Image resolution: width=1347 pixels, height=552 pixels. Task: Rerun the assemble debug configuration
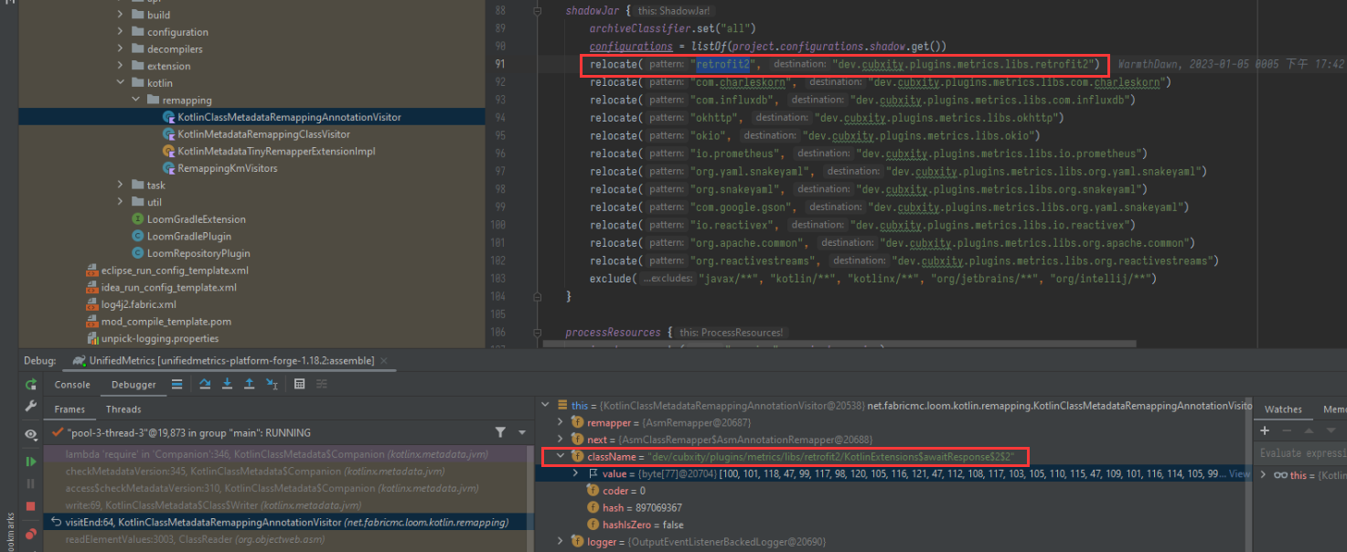(30, 384)
